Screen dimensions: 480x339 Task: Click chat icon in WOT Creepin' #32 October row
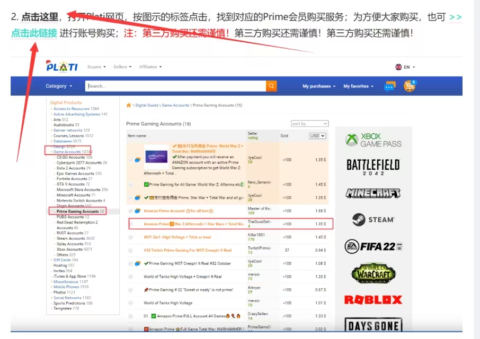coord(138,263)
